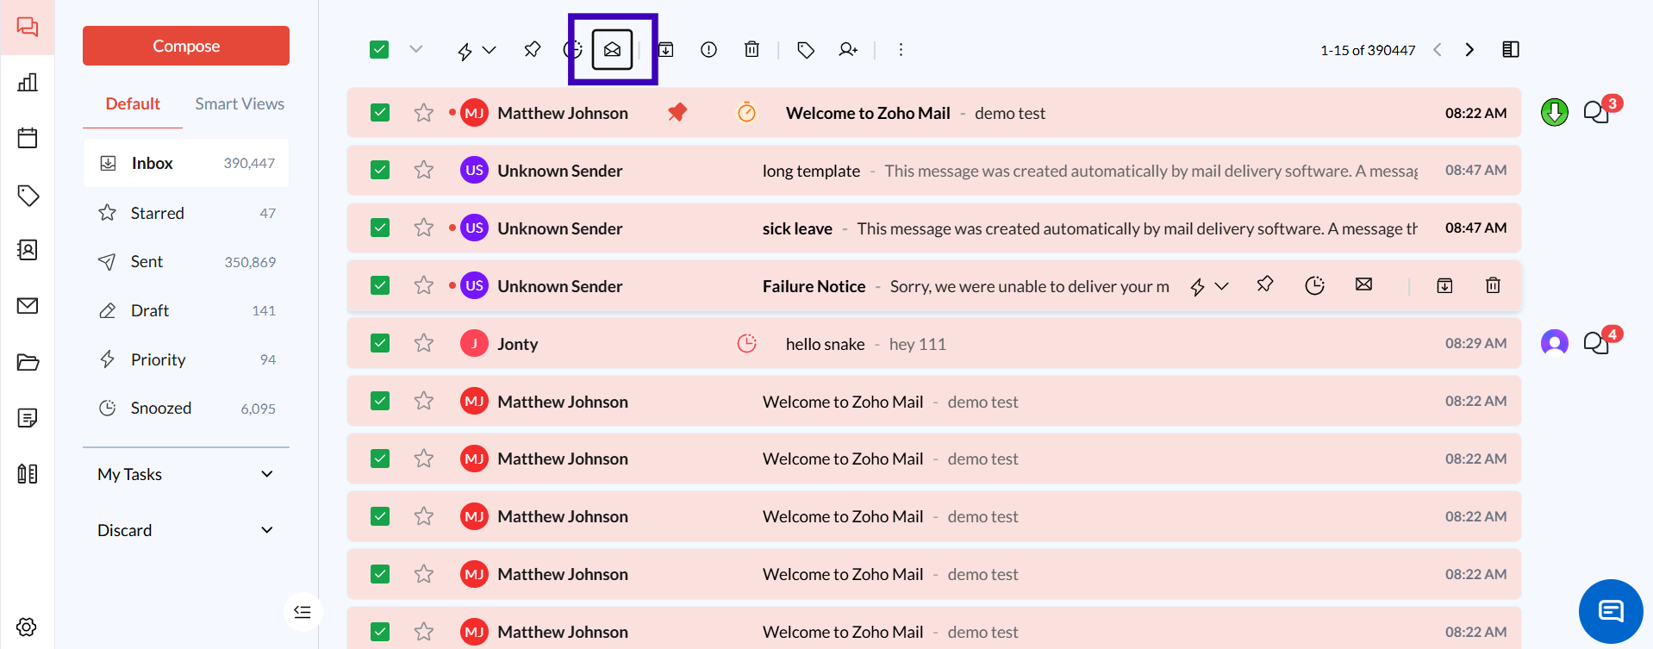The image size is (1653, 649).
Task: Pin selected emails using toolbar pin icon
Action: 532,50
